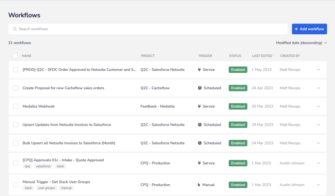
Task: Click the 31 workflows count text
Action: coord(19,43)
